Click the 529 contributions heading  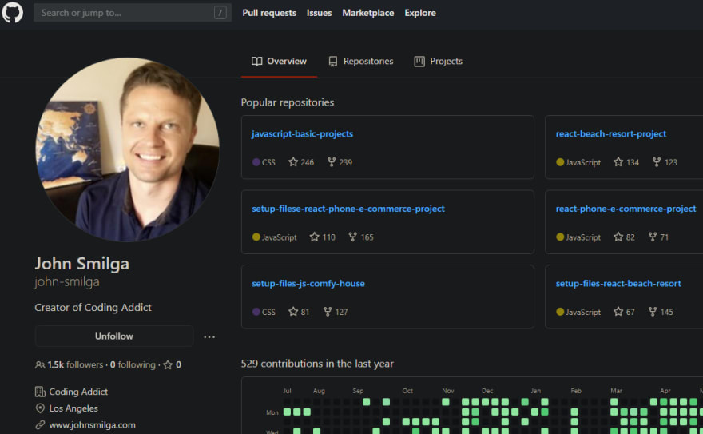pos(317,364)
